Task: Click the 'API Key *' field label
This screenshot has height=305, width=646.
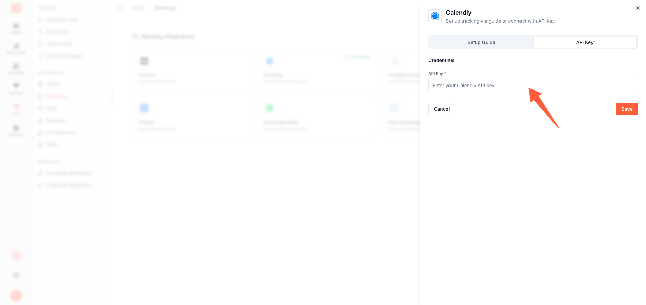Action: click(437, 74)
